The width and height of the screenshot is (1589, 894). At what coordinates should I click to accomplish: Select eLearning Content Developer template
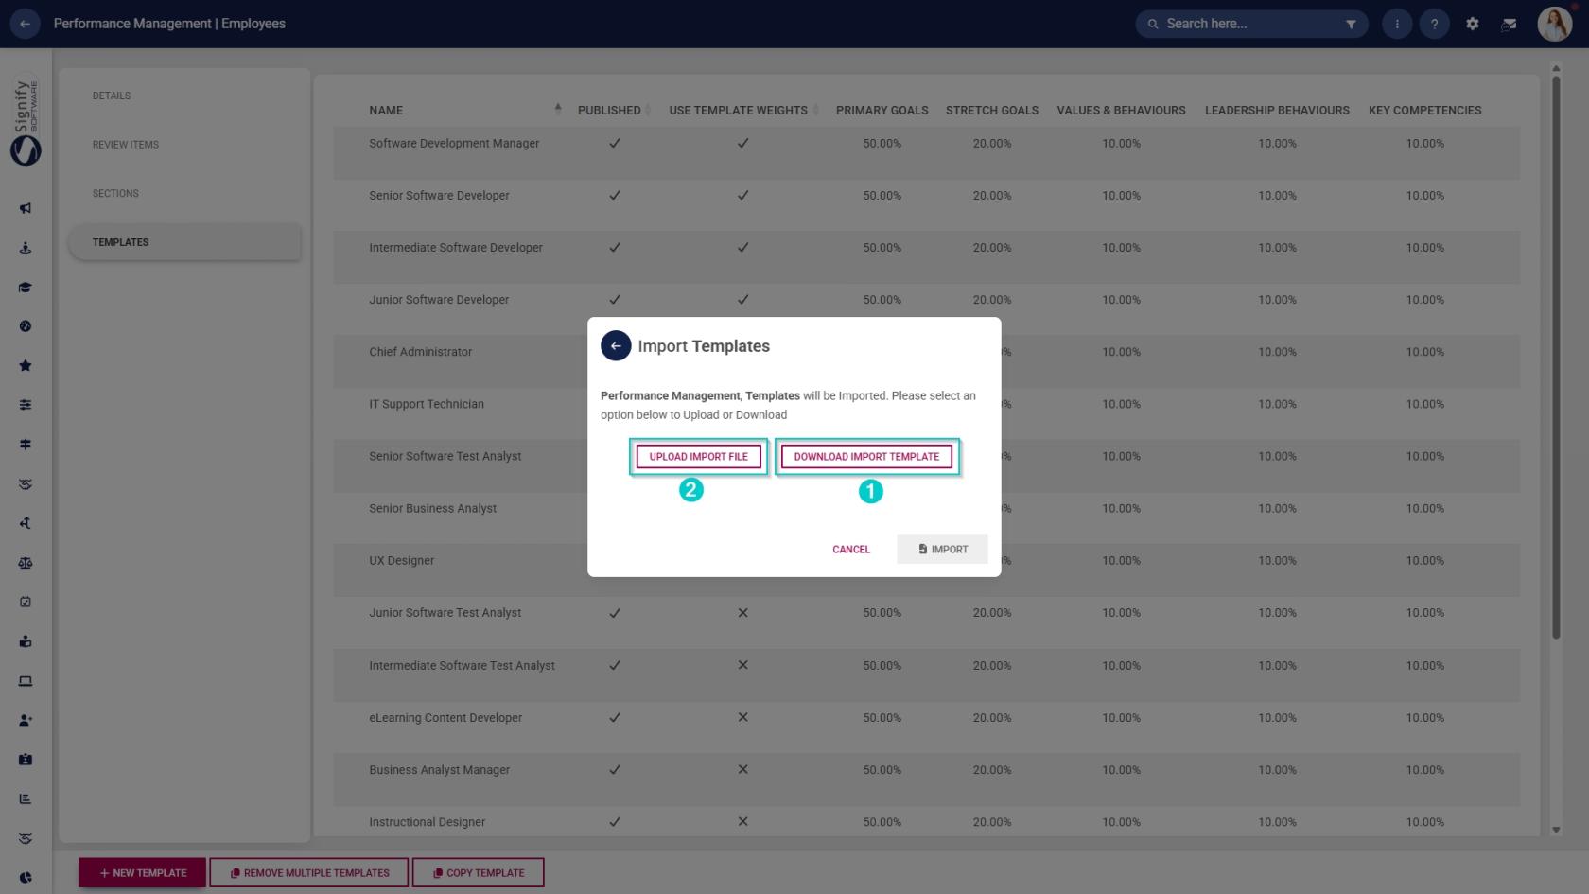[445, 718]
